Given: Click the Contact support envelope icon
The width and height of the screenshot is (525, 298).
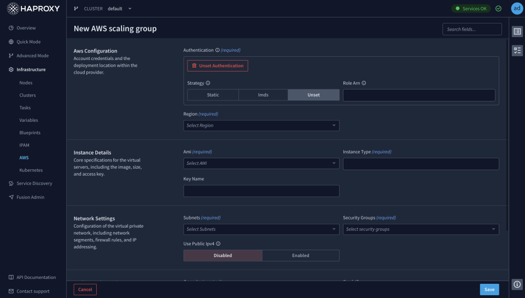Looking at the screenshot, I should pyautogui.click(x=11, y=291).
